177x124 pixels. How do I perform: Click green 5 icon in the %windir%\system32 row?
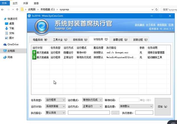[x=34, y=57]
